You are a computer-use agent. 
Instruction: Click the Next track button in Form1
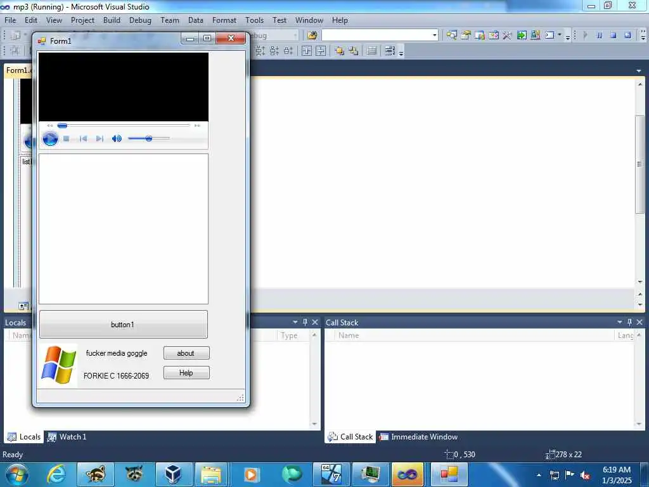(x=100, y=139)
